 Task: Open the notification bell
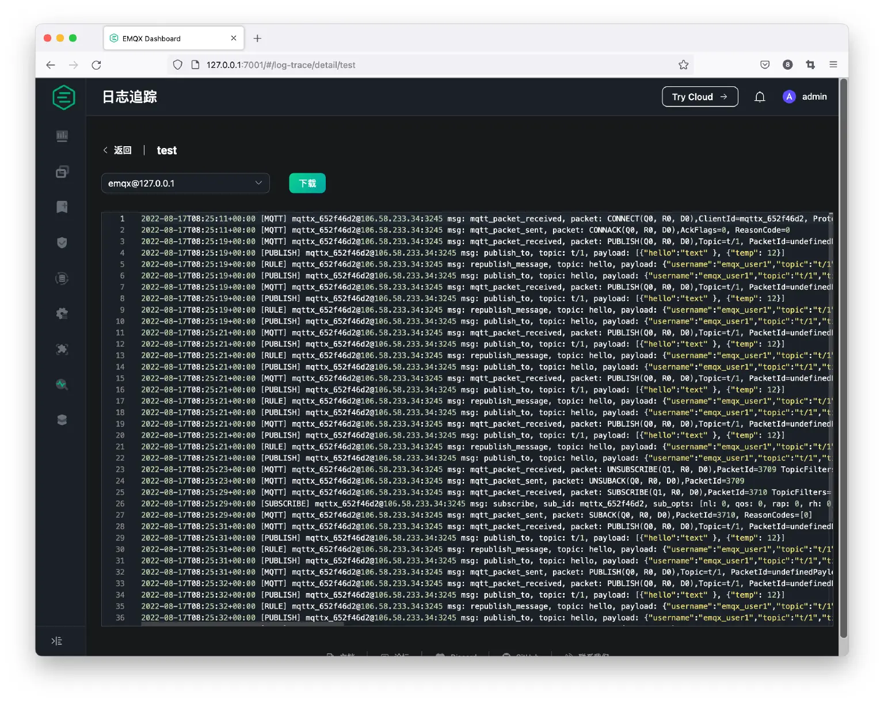click(x=760, y=97)
